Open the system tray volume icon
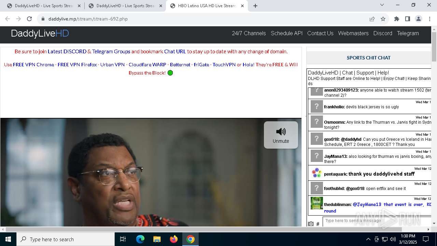Viewport: 437px width, 246px height. 393,239
